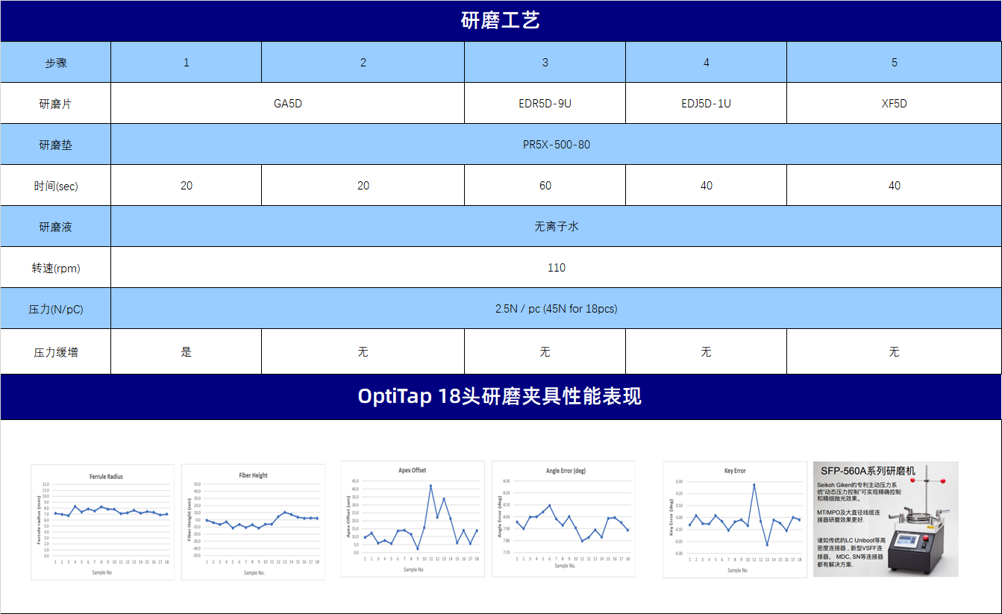Click 无 in 压力缓增 row under step 2
1002x614 pixels.
(x=363, y=351)
